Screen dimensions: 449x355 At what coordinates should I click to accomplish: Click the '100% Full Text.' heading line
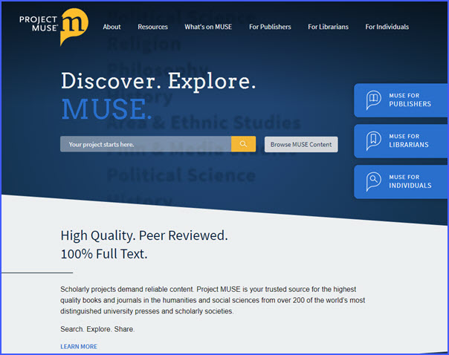(x=104, y=254)
